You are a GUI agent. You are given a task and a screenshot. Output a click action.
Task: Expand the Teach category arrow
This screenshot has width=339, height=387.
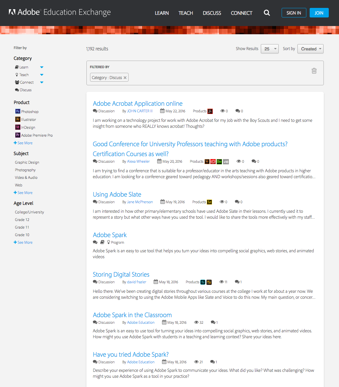tap(42, 75)
